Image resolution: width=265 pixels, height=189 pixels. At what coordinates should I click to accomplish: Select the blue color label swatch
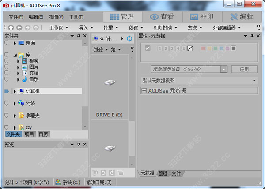(221, 48)
